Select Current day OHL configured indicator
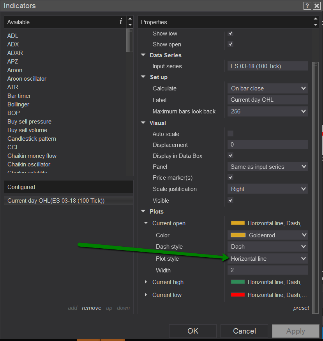 69,201
